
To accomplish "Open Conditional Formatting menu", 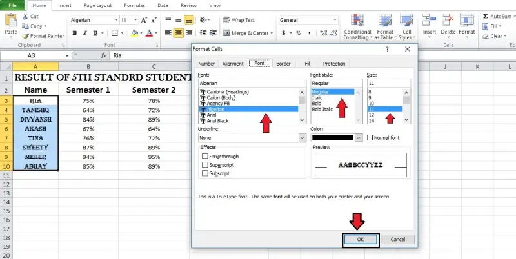I will (x=357, y=27).
